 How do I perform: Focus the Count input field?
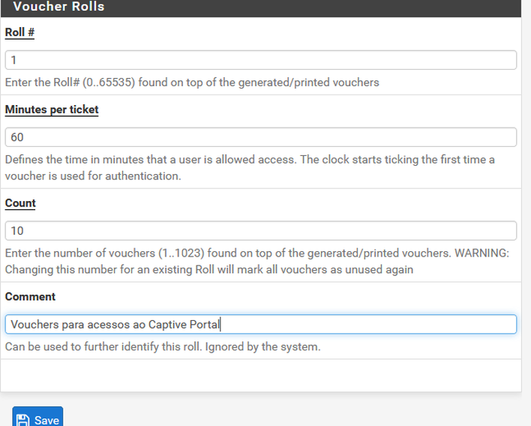click(x=261, y=231)
